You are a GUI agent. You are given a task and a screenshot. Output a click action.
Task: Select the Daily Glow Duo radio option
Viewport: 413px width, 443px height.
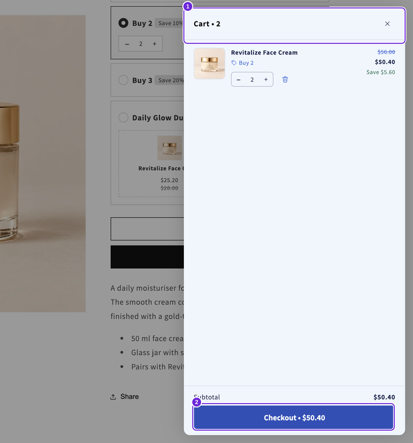123,117
